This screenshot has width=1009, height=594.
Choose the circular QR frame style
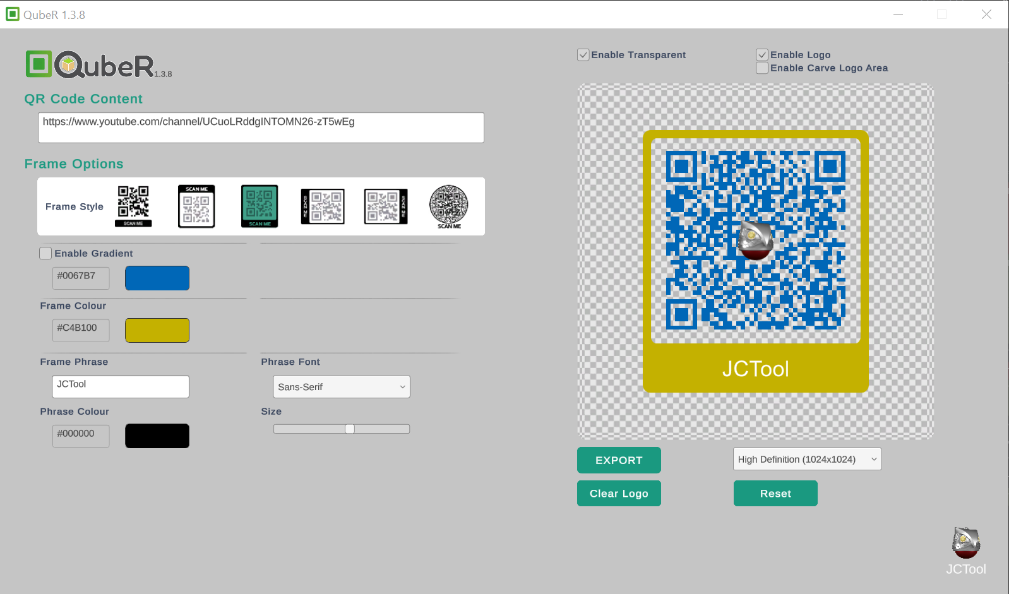click(449, 206)
